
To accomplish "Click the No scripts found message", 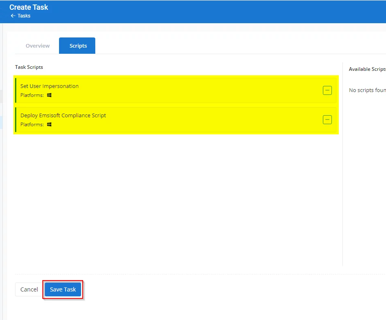I will coord(367,90).
